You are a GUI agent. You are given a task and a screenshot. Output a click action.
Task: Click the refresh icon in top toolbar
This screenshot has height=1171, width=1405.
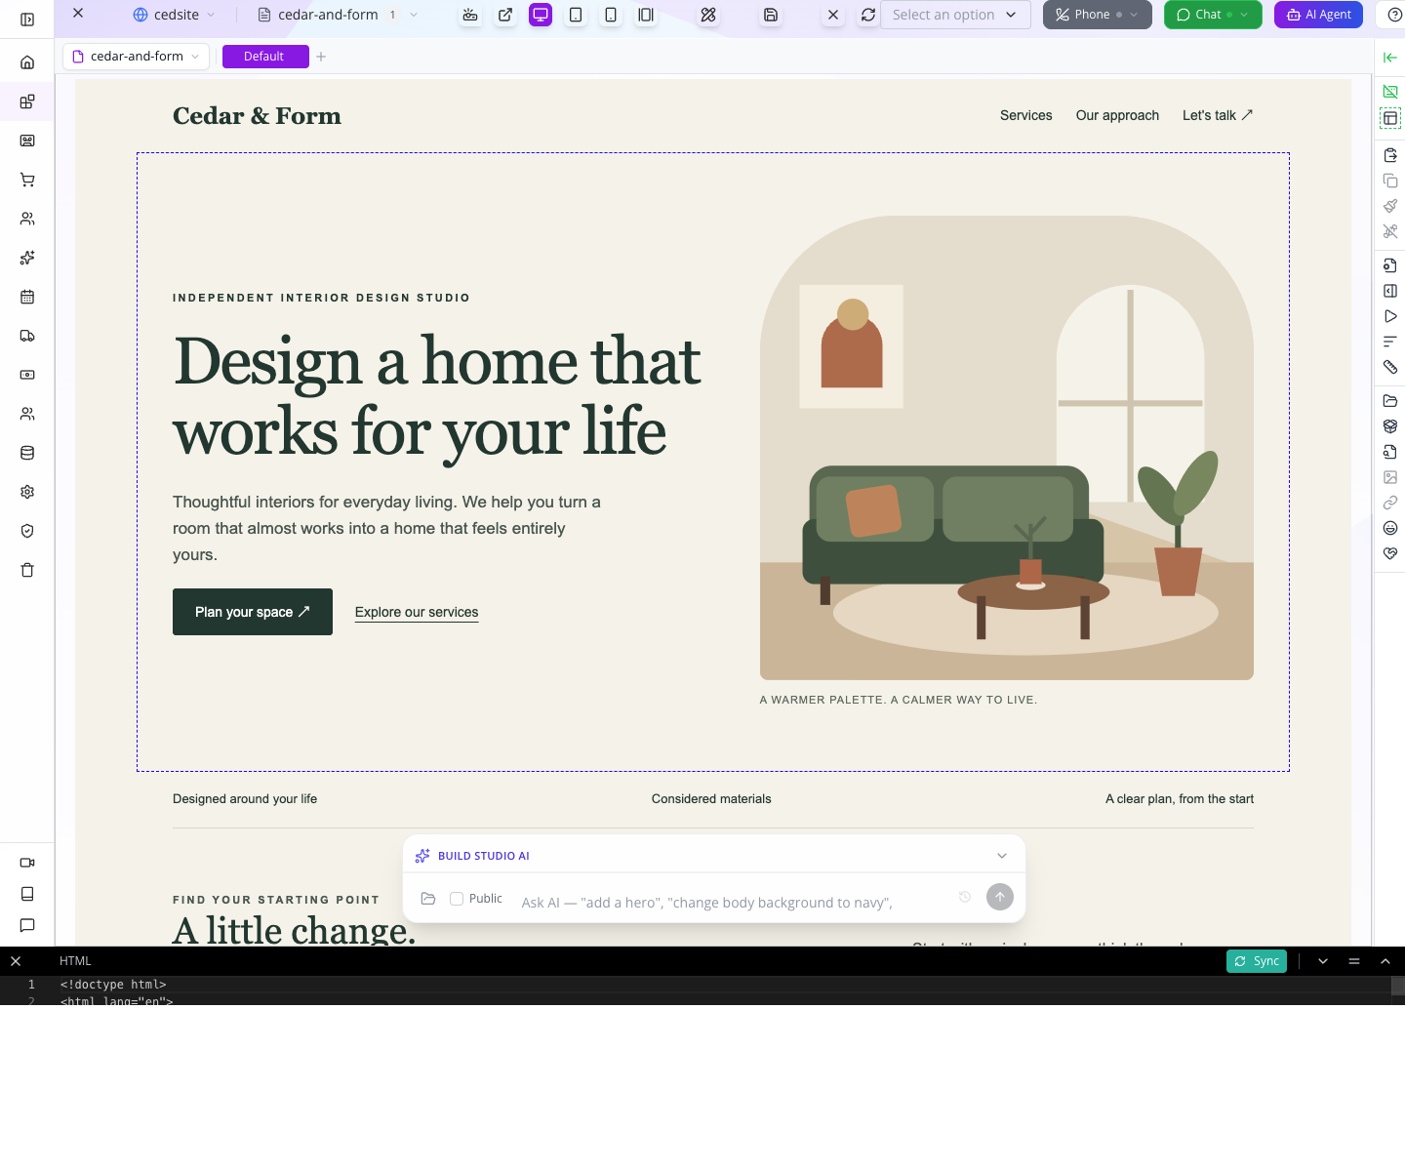868,15
